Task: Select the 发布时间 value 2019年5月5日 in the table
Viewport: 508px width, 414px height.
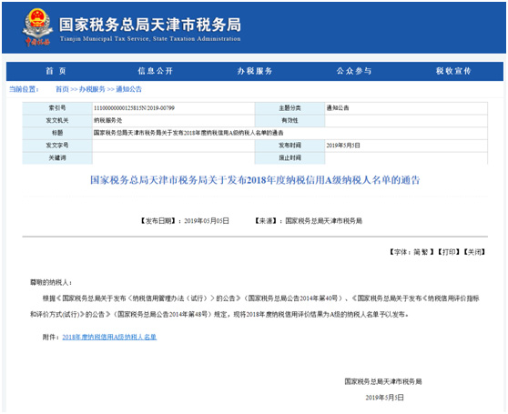Action: click(x=343, y=146)
